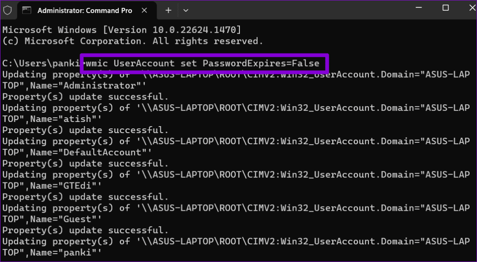
Task: Close the Administrator: Command Prompt tab
Action: coord(144,10)
